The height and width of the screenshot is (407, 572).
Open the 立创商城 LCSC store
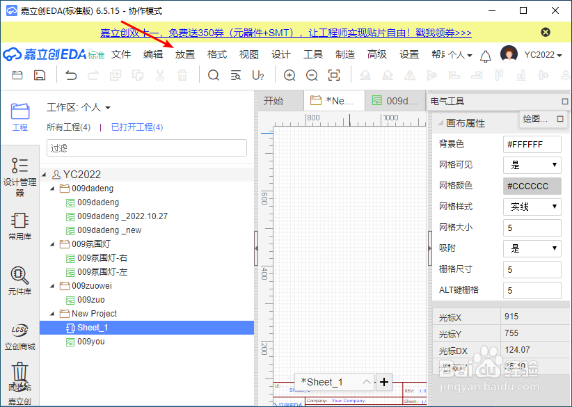(x=20, y=337)
